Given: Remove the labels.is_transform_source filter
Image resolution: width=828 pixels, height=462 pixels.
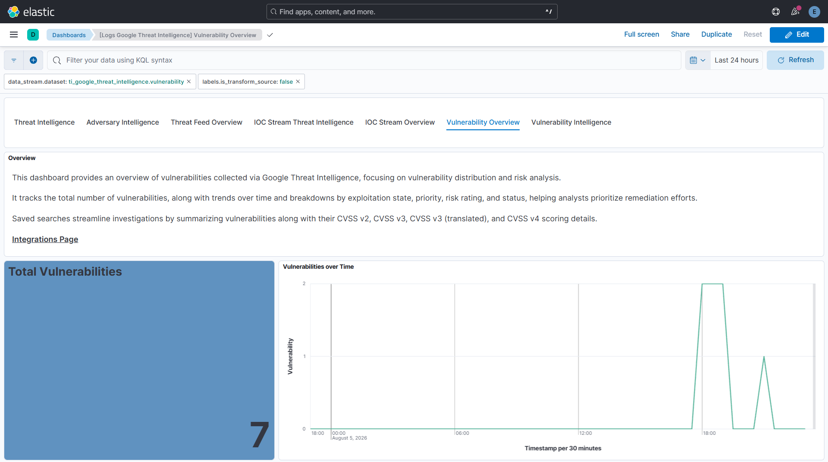Looking at the screenshot, I should point(298,82).
